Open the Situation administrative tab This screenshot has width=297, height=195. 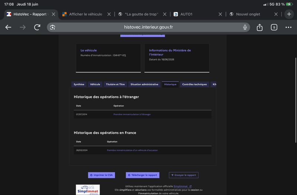click(x=144, y=85)
